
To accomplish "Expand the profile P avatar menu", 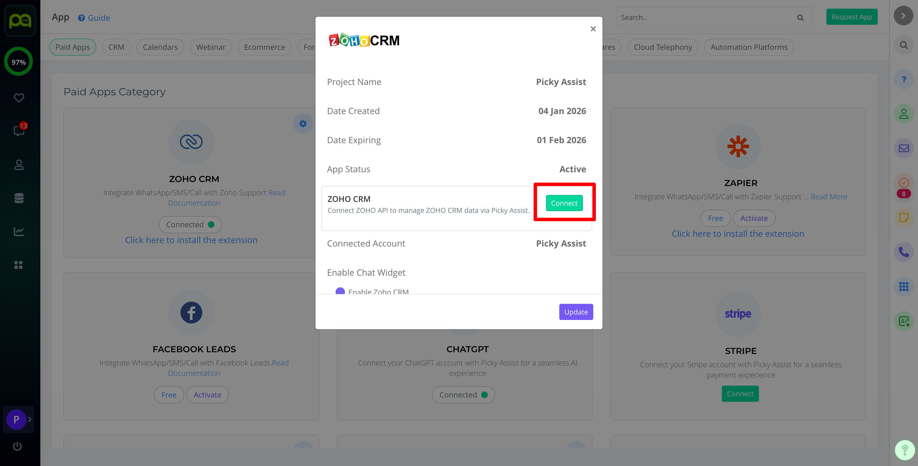I will click(x=16, y=419).
